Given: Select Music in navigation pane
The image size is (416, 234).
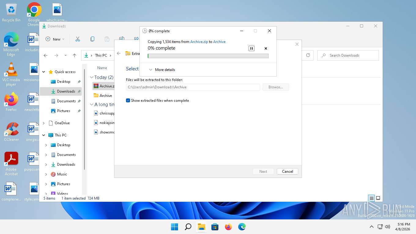Looking at the screenshot, I should 62,174.
